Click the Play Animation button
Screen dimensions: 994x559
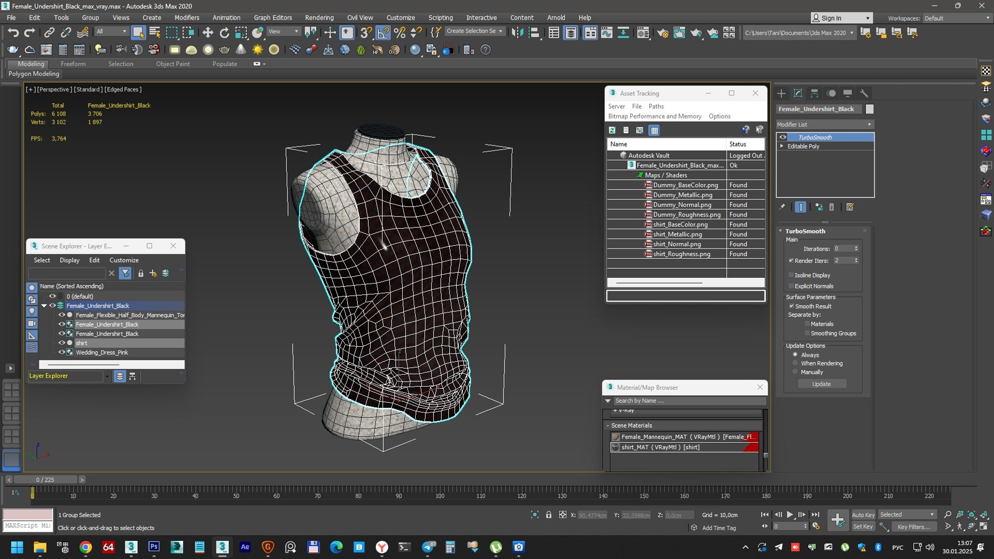[x=790, y=514]
